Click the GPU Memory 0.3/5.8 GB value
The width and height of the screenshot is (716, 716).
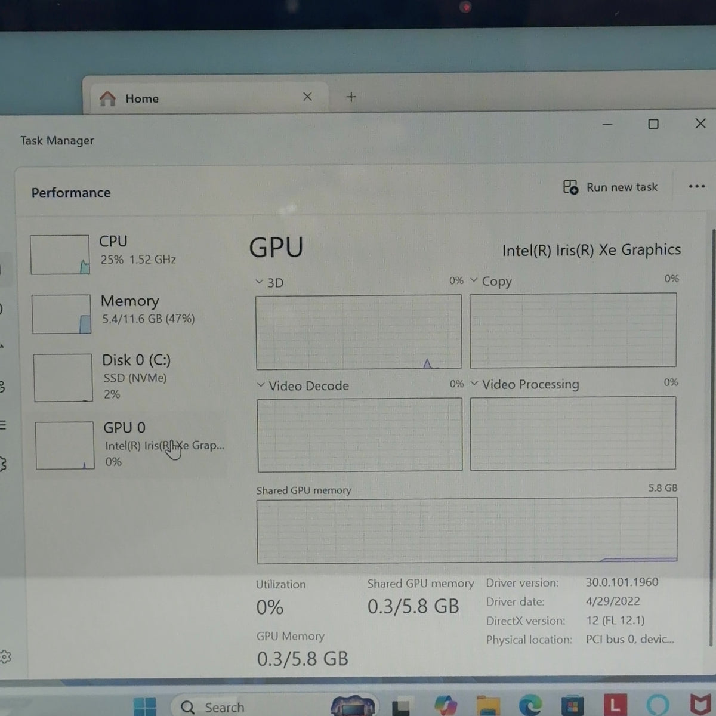(x=303, y=659)
